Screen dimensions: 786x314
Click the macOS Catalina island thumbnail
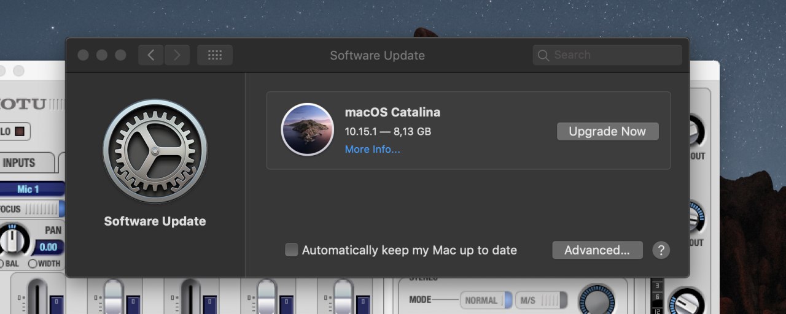pos(307,129)
